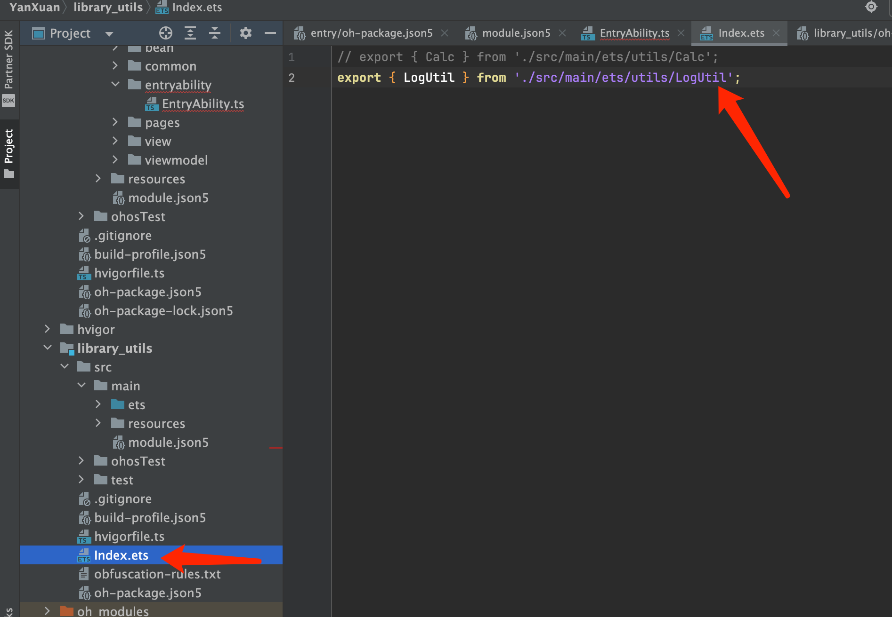892x617 pixels.
Task: Click the library_utils module folder icon
Action: click(x=67, y=348)
